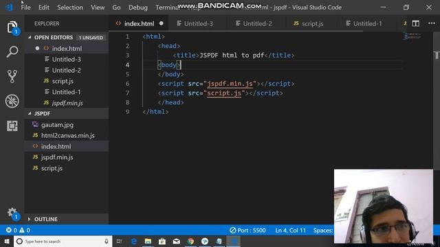Open Task View from the taskbar

119,241
